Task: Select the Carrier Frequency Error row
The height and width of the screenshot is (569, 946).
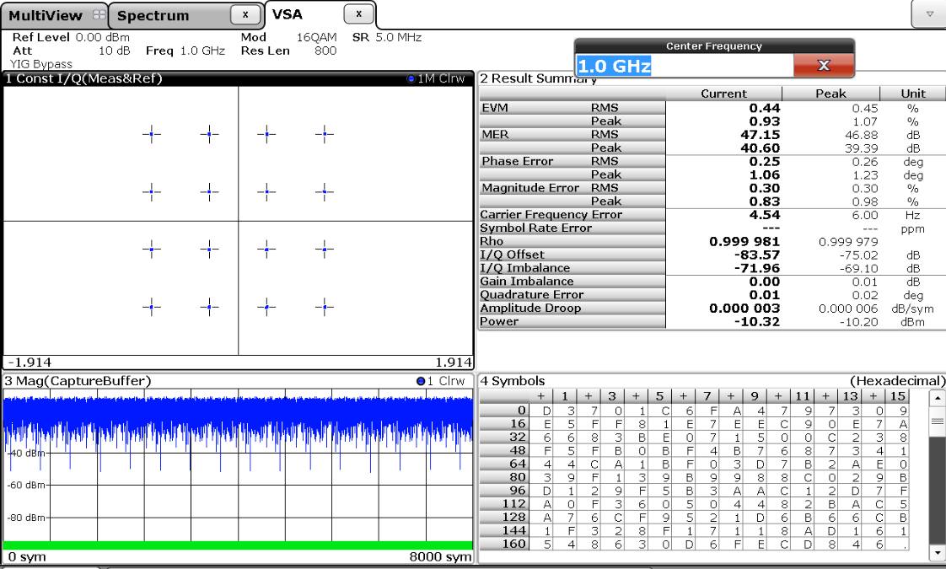Action: [572, 215]
